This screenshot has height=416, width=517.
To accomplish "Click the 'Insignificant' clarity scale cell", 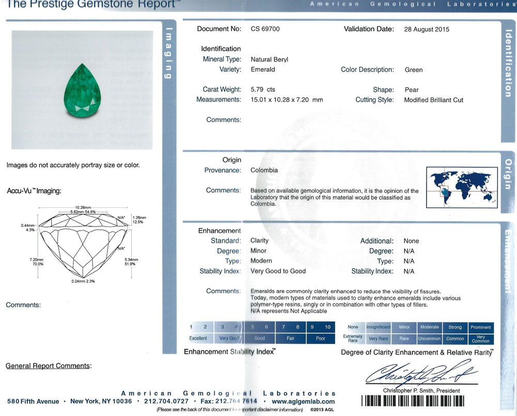I will tap(378, 327).
